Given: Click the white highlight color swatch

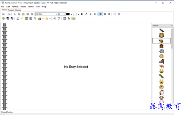Looking at the screenshot, I should (x=75, y=14).
